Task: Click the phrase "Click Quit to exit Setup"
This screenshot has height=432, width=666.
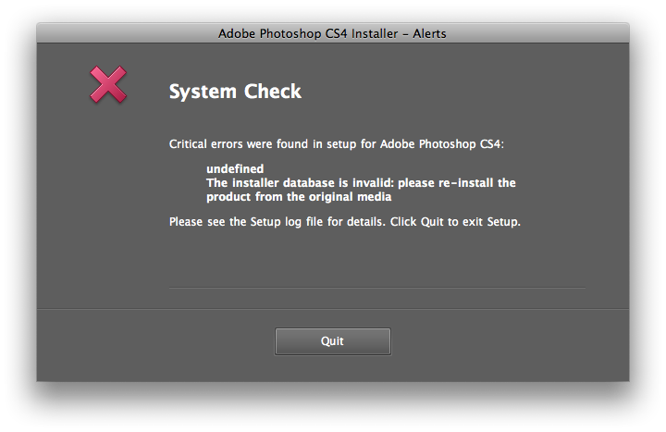Action: pyautogui.click(x=454, y=222)
